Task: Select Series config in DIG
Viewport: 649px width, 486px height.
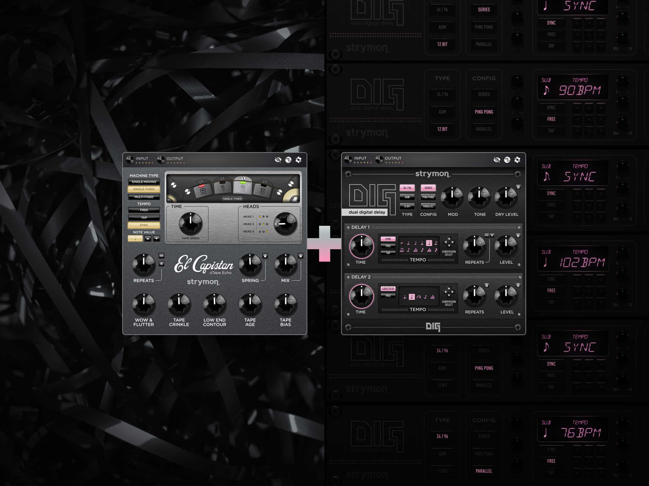Action: coord(428,188)
